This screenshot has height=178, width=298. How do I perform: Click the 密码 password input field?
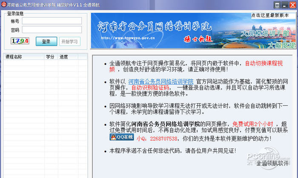(x=52, y=30)
